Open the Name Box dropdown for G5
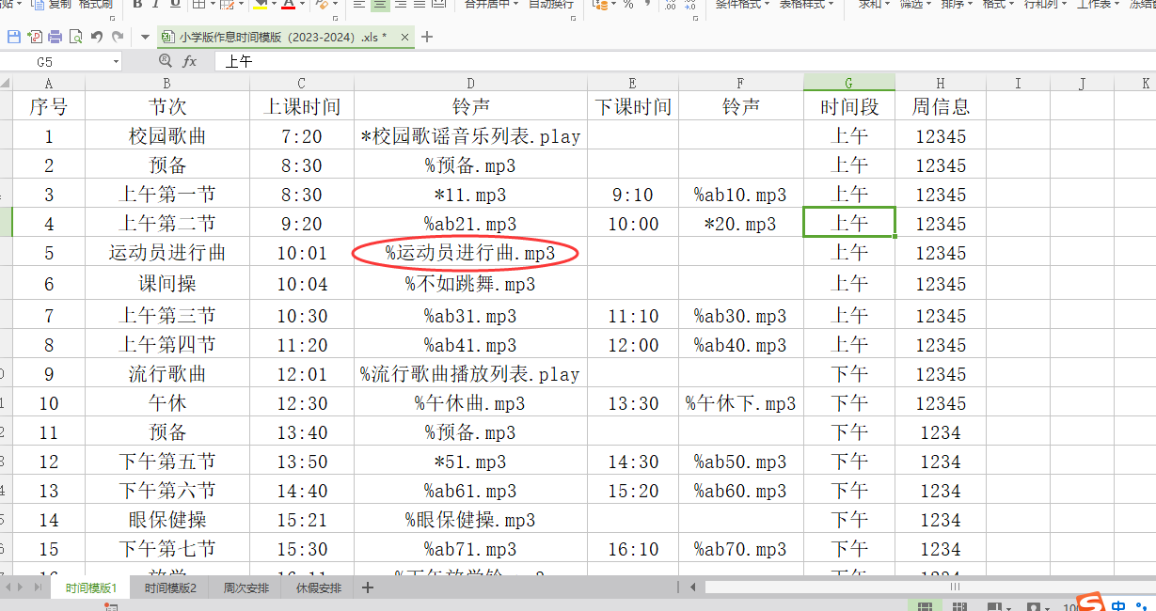This screenshot has width=1156, height=611. [116, 62]
